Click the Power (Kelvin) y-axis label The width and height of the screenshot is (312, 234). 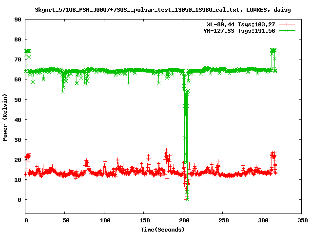click(x=5, y=117)
